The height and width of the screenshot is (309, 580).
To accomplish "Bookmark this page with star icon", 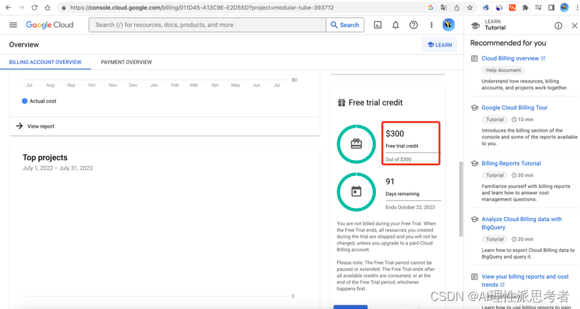I will (470, 7).
